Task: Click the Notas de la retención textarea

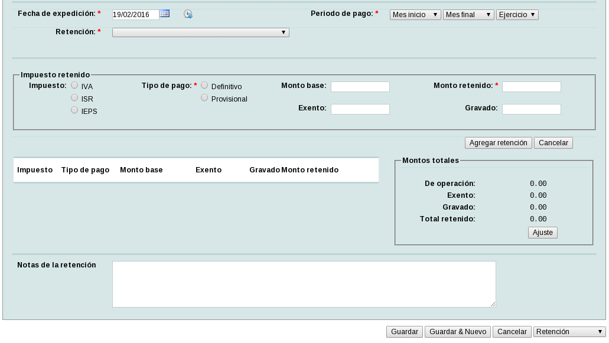Action: [x=304, y=284]
